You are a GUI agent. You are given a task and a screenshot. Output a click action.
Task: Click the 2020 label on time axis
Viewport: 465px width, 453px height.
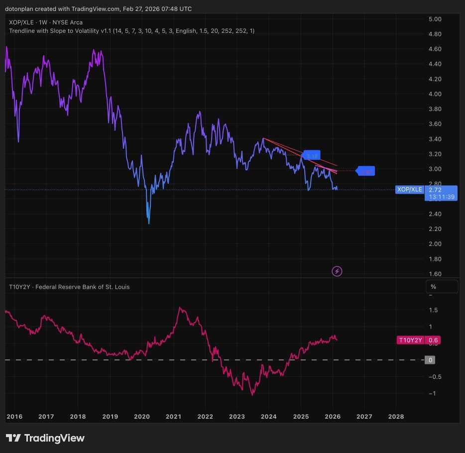click(x=142, y=417)
